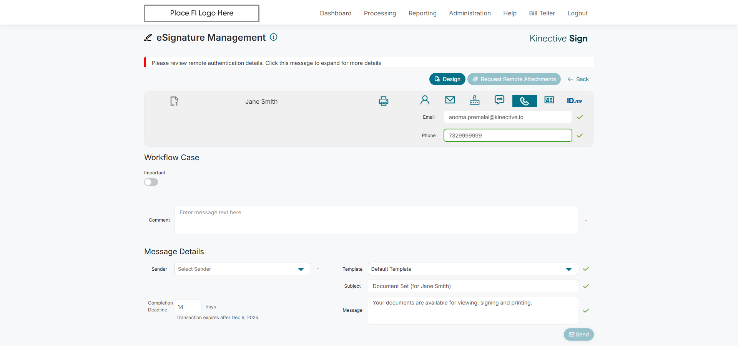Click the Subject input field

click(473, 286)
